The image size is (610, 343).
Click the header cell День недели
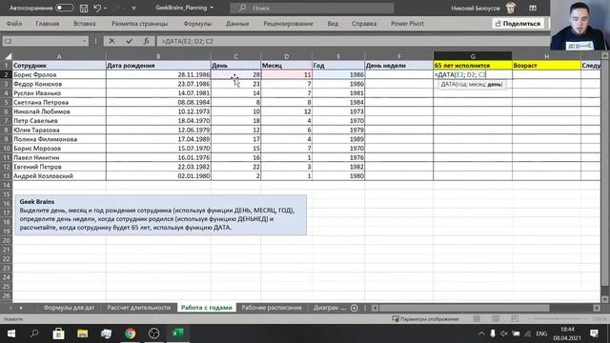pos(399,66)
